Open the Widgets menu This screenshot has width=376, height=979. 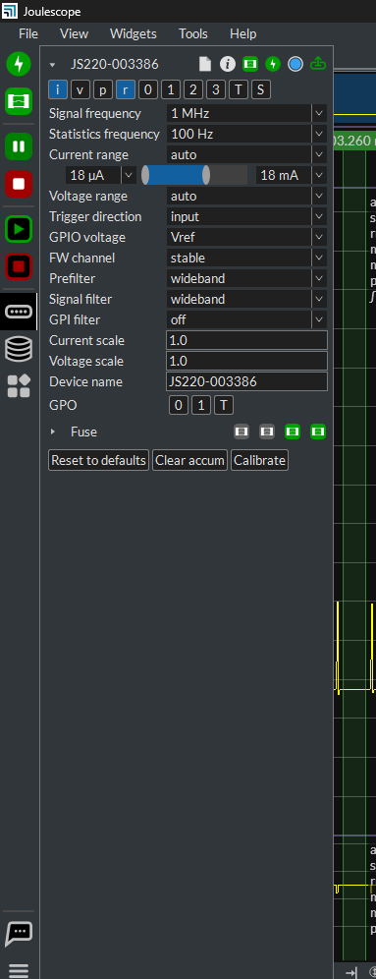click(134, 33)
